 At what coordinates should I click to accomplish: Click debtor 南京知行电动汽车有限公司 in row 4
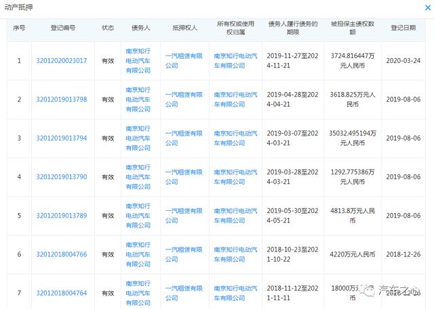tap(138, 177)
